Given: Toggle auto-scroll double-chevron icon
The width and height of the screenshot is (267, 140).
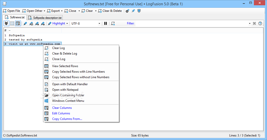Looking at the screenshot, I should click(6, 23).
